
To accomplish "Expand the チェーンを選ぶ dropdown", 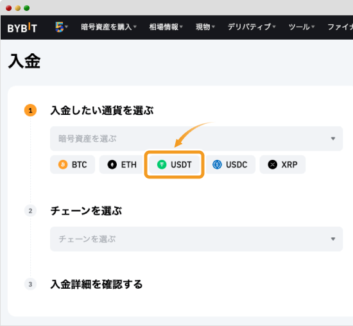I will (196, 239).
